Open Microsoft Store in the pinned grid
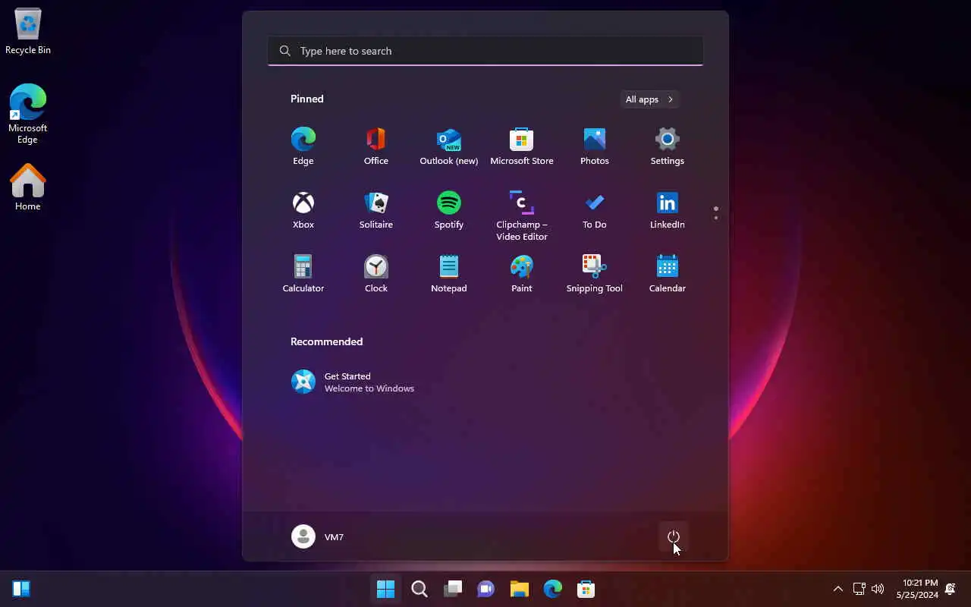The height and width of the screenshot is (607, 971). pos(521,146)
